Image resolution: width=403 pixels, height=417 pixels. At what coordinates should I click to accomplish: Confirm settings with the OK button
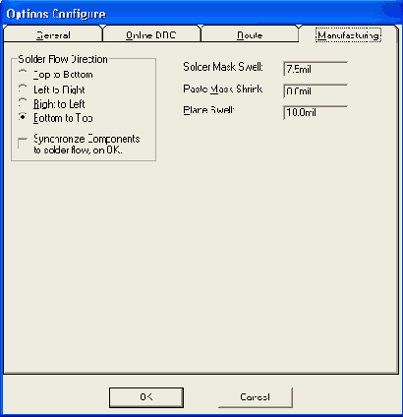tap(146, 397)
